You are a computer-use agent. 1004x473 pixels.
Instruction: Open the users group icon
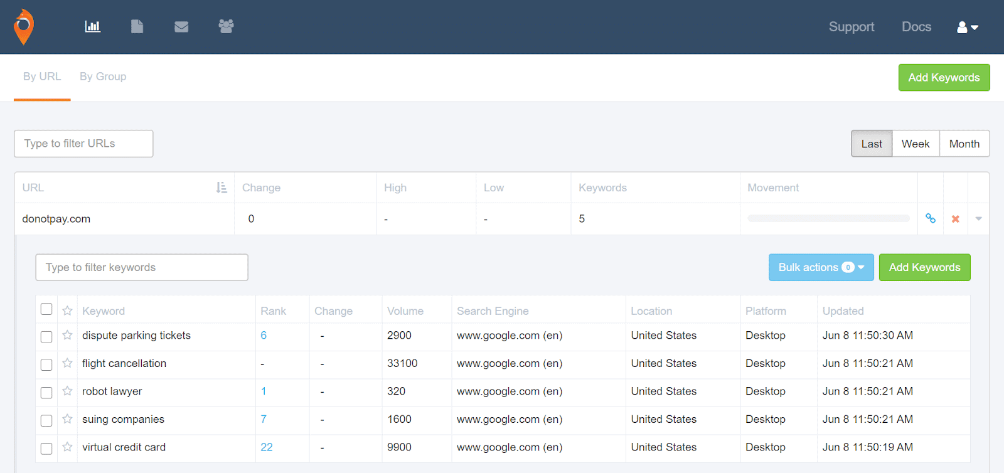click(226, 26)
